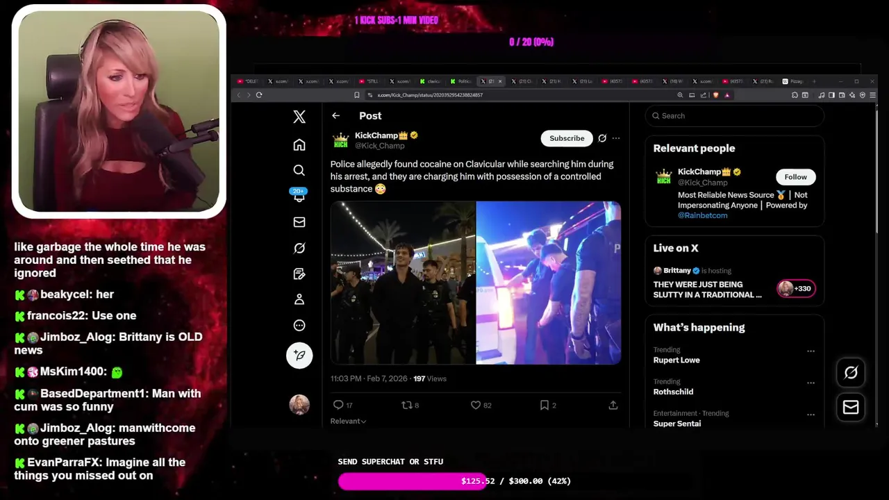Image resolution: width=889 pixels, height=500 pixels.
Task: Bookmark page via address bar icon
Action: coord(357,95)
